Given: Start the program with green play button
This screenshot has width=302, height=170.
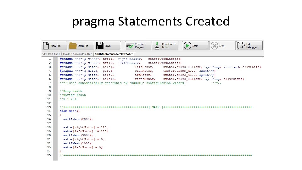Looking at the screenshot, I should (195, 46).
